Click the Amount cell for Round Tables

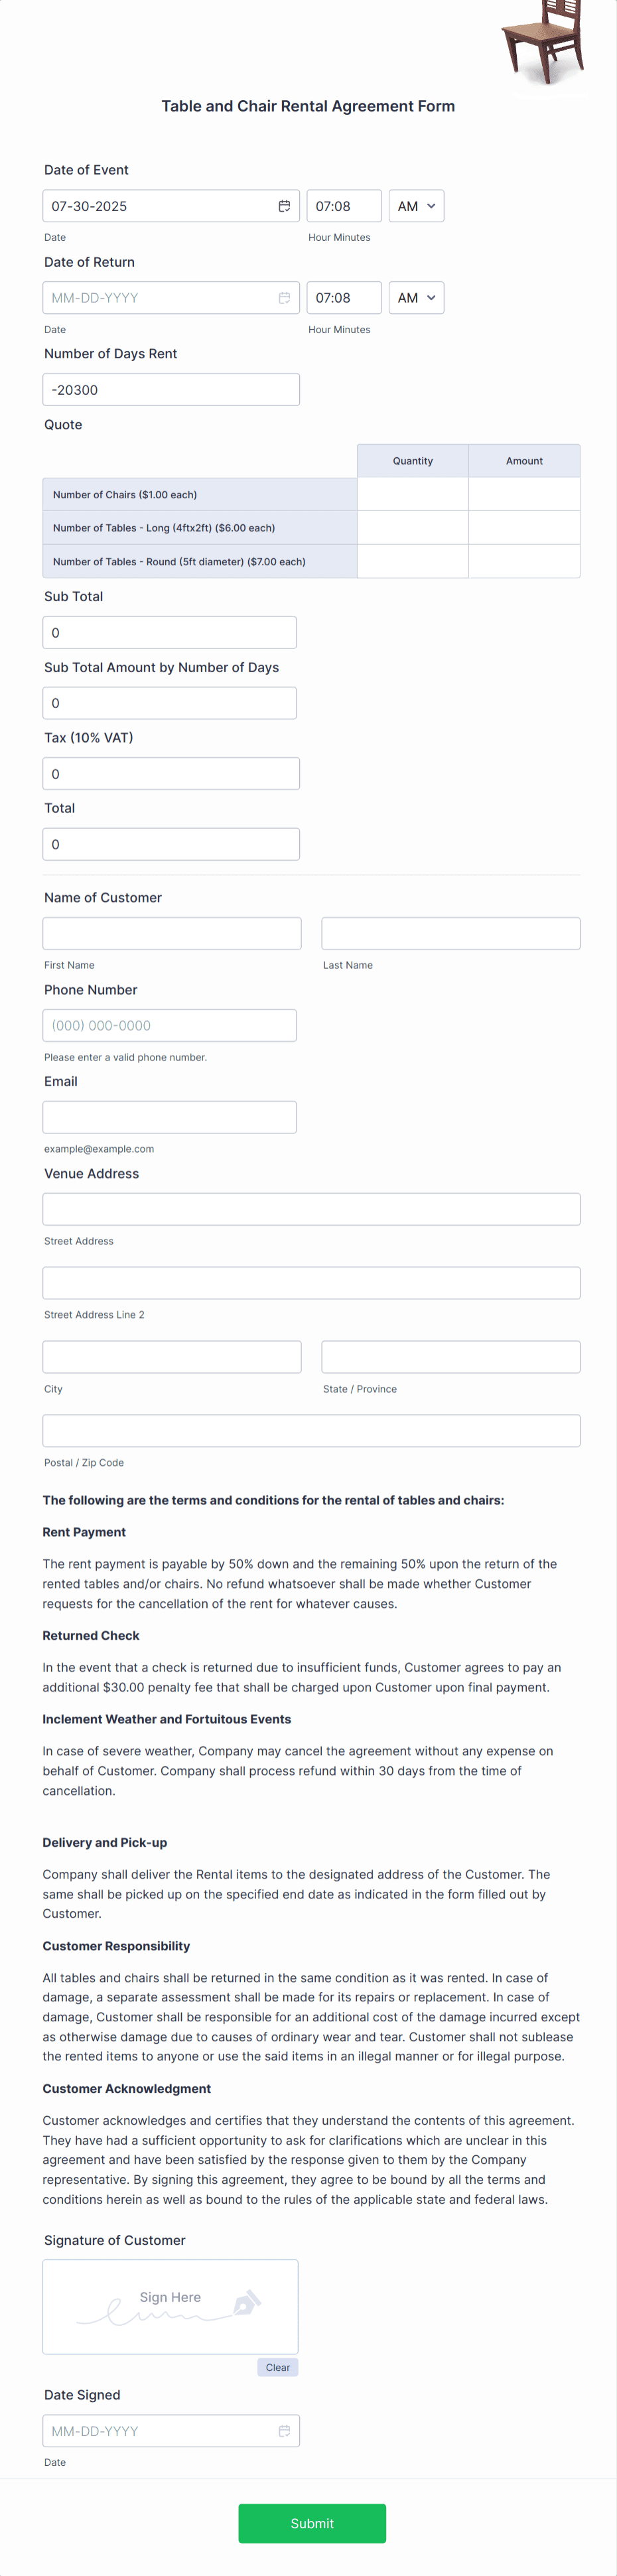(x=525, y=561)
